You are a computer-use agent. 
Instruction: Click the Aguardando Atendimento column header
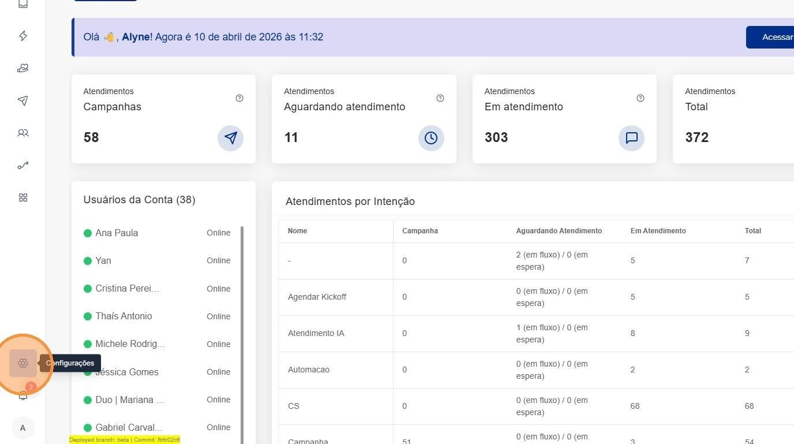click(x=559, y=231)
